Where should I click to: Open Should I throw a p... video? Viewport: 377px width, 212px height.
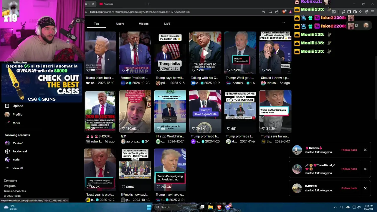click(x=275, y=53)
